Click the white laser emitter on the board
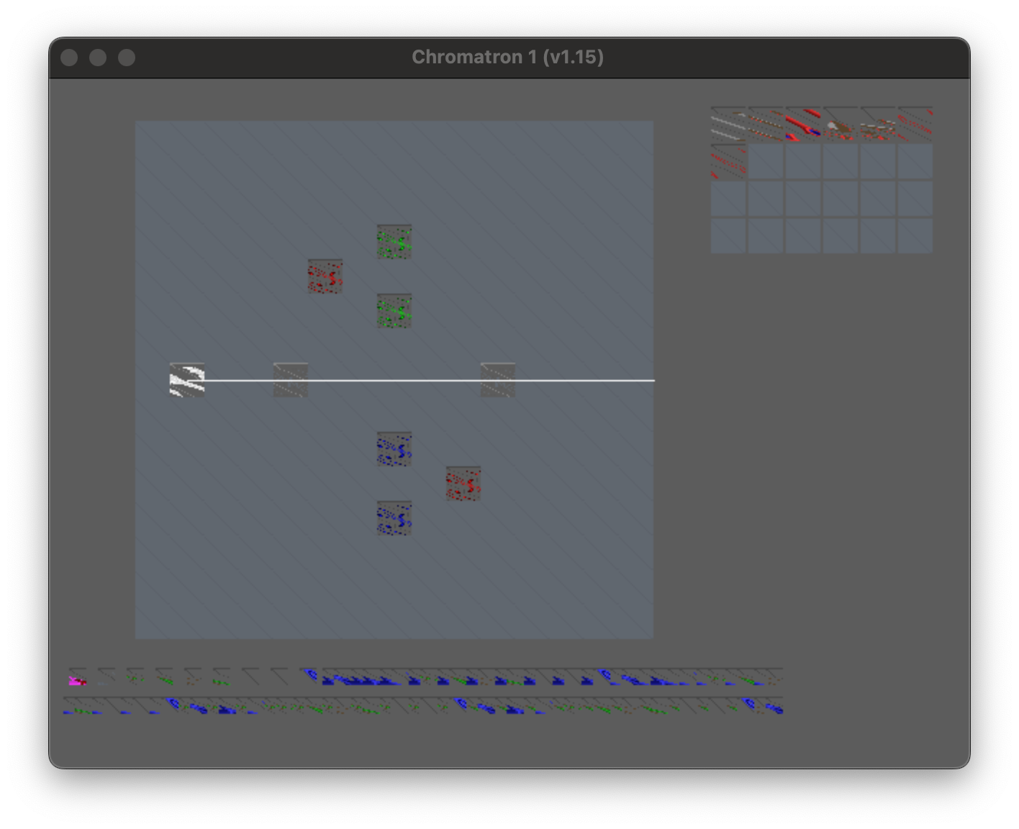Viewport: 1019px width, 829px height. (187, 380)
